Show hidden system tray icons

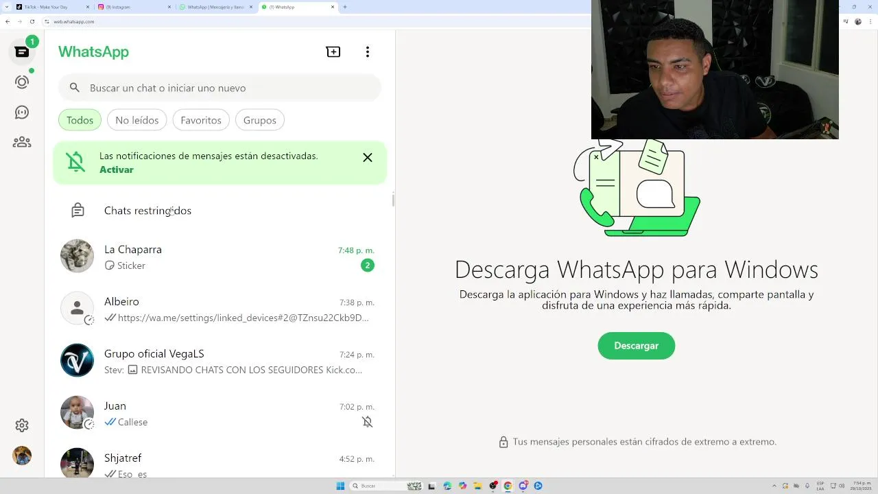774,486
